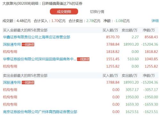This screenshot has width=160, height=115.
Task: Click 机构专用 row with 1818.82 buy amount
Action: (x=80, y=52)
